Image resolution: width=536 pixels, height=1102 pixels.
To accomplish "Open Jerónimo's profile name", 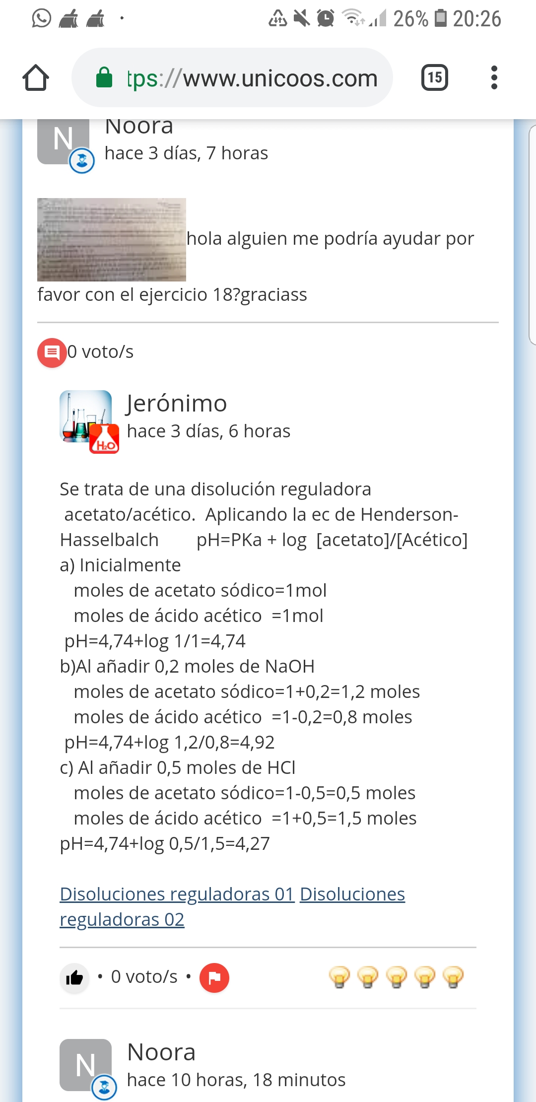I will coord(177,403).
